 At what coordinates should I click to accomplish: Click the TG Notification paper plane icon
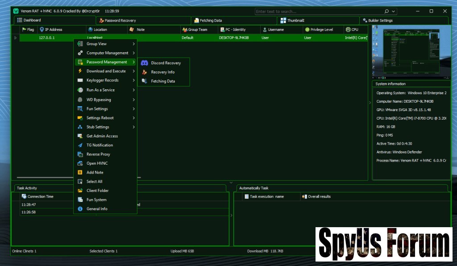click(x=80, y=145)
